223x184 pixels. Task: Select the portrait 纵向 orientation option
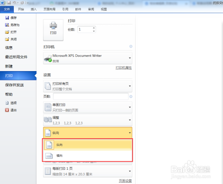(x=88, y=145)
